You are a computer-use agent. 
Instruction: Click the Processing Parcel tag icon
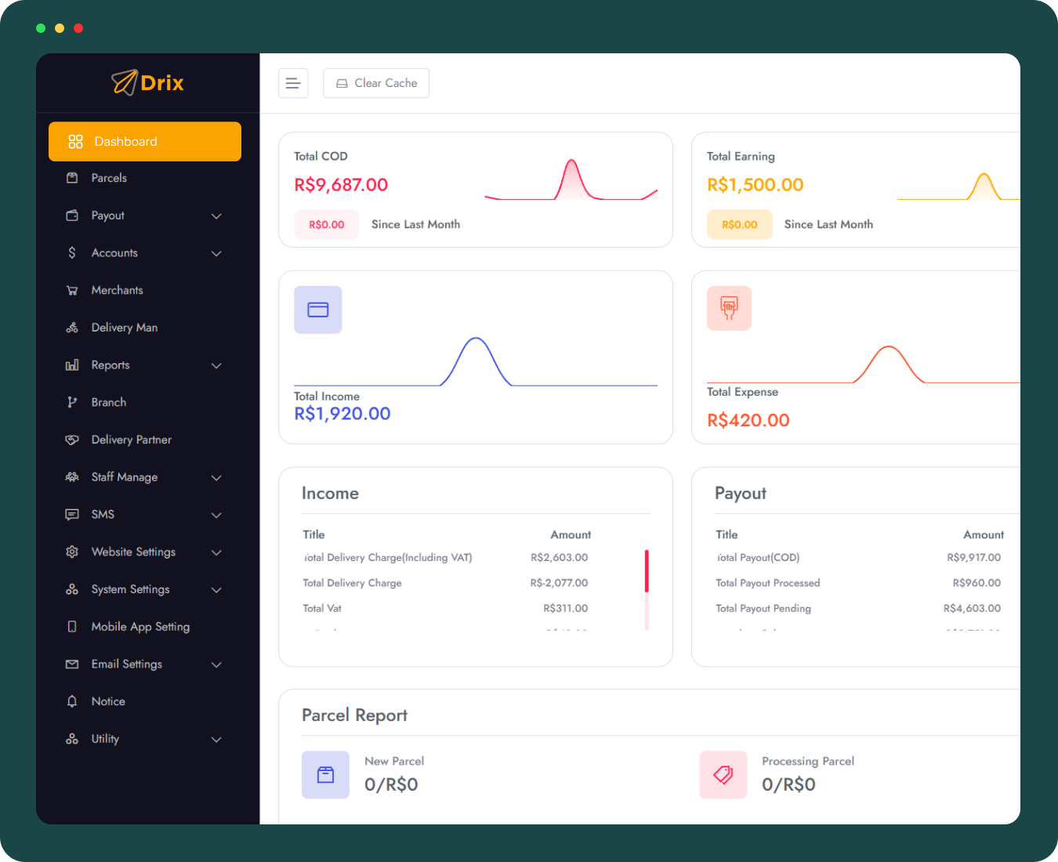(x=723, y=775)
